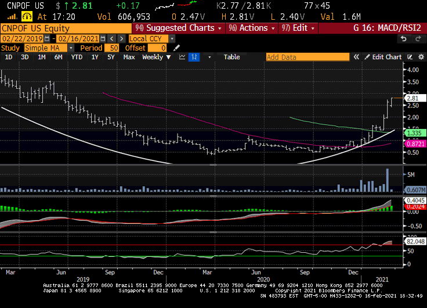Click the G 16: MACD/RSI2 chart title
This screenshot has width=427, height=308.
coord(387,28)
